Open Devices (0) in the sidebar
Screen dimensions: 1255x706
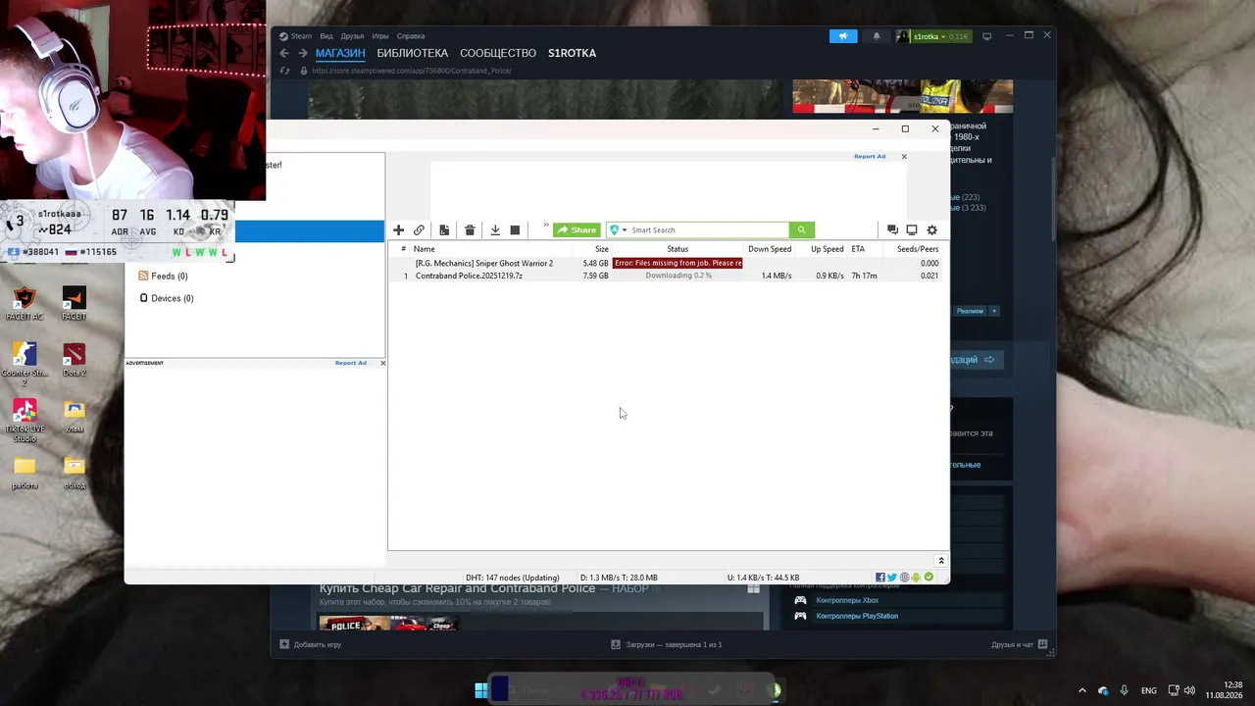pos(167,298)
